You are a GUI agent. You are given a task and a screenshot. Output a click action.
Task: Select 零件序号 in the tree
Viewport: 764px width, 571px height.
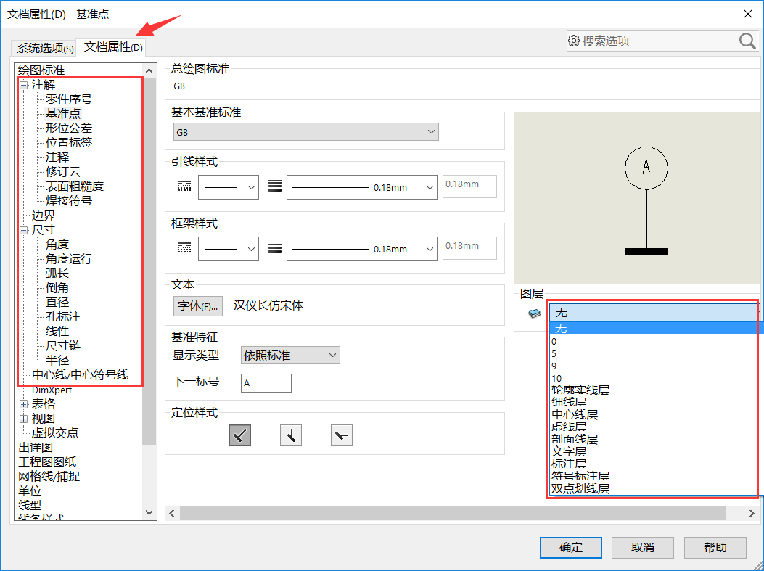[x=69, y=99]
